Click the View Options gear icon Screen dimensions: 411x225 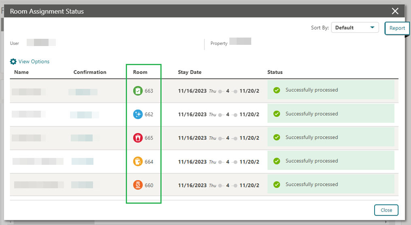13,61
